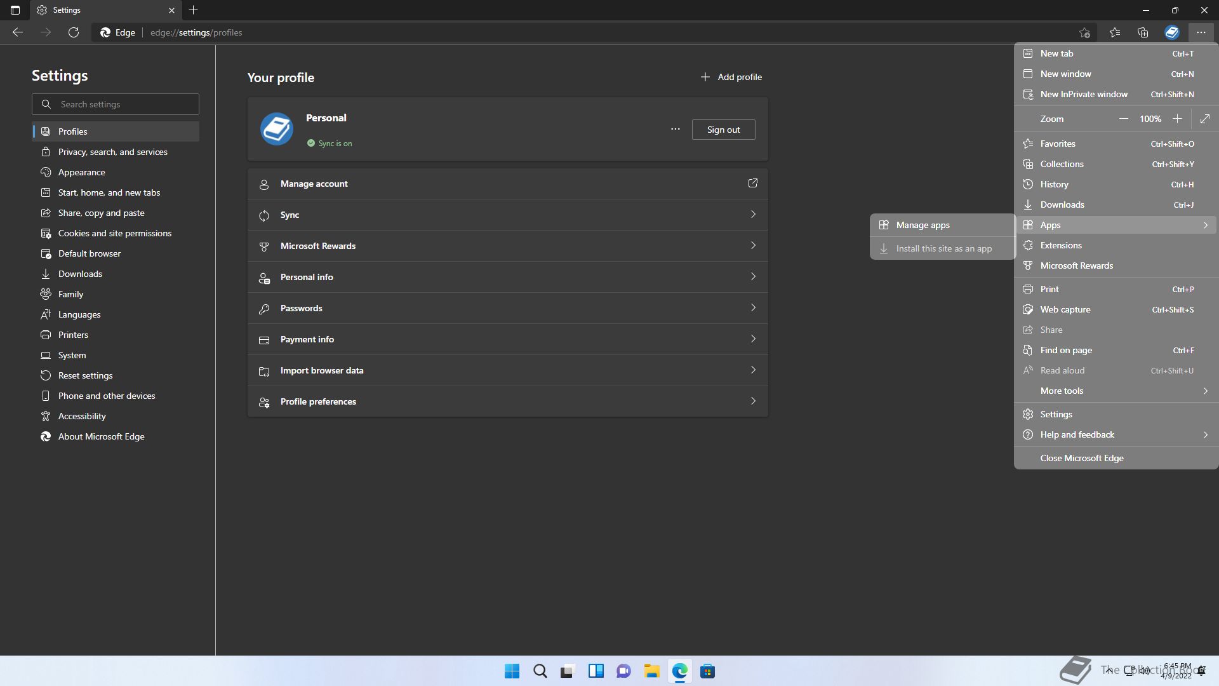Open Microsoft Store from taskbar
Screen dimensions: 1219x686
point(707,671)
